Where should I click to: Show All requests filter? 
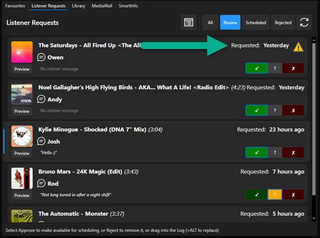pyautogui.click(x=210, y=22)
